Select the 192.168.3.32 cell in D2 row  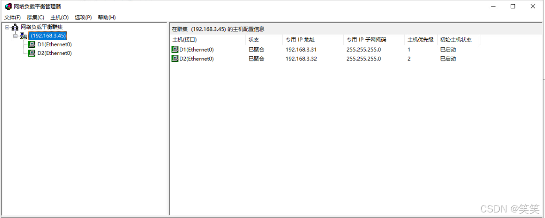(x=301, y=59)
